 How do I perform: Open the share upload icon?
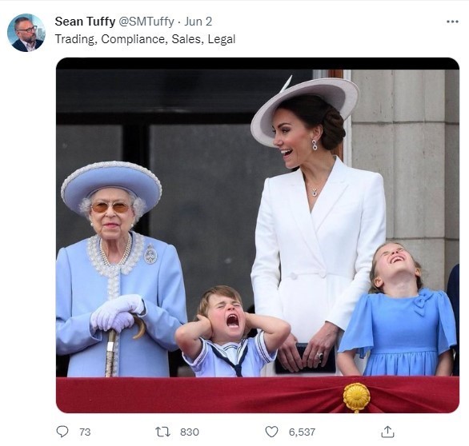click(x=387, y=432)
